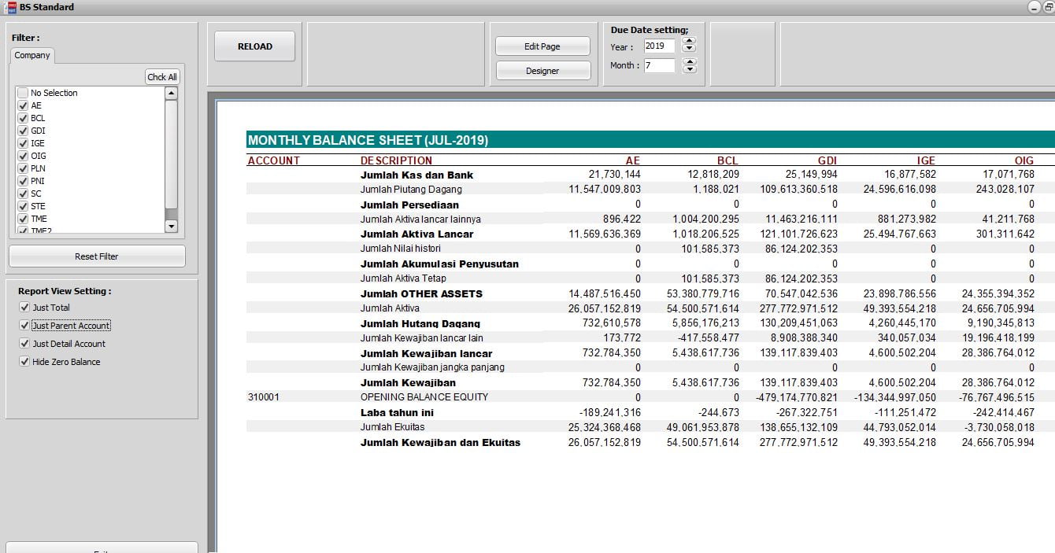Click the BCL column header

click(727, 160)
